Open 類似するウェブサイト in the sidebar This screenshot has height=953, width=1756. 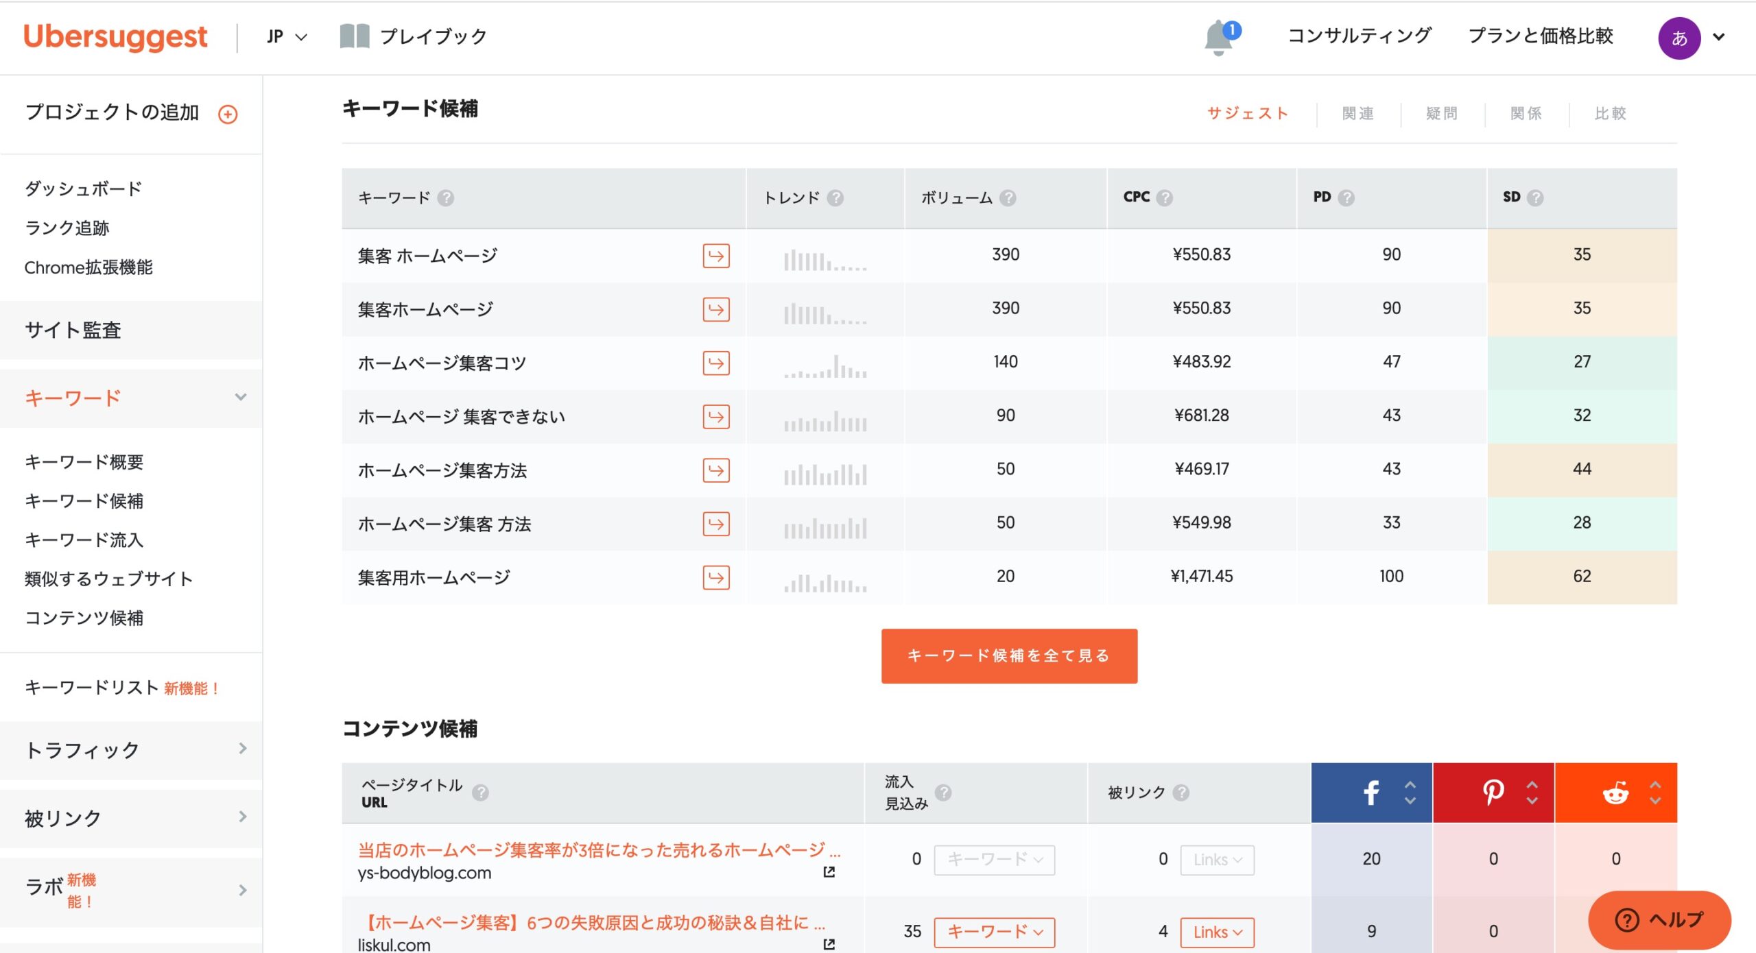[108, 579]
